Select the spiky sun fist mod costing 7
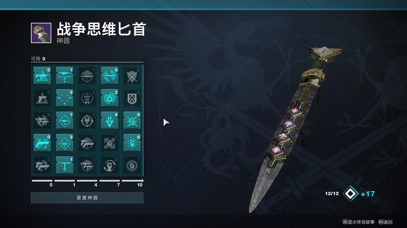The height and width of the screenshot is (228, 407). [132, 165]
